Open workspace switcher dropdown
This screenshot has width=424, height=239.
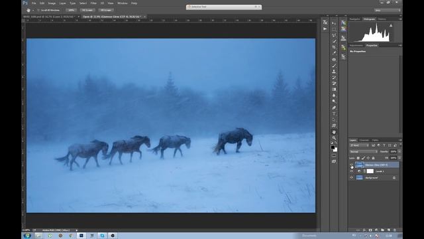coord(388,10)
